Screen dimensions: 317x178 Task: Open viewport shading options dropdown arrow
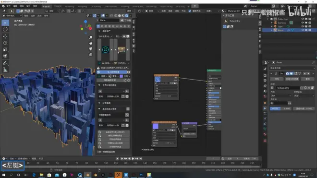(x=130, y=15)
